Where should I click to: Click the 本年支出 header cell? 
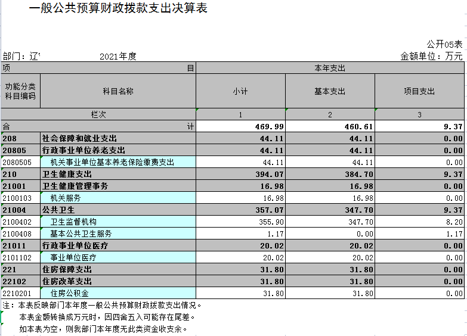coord(330,68)
